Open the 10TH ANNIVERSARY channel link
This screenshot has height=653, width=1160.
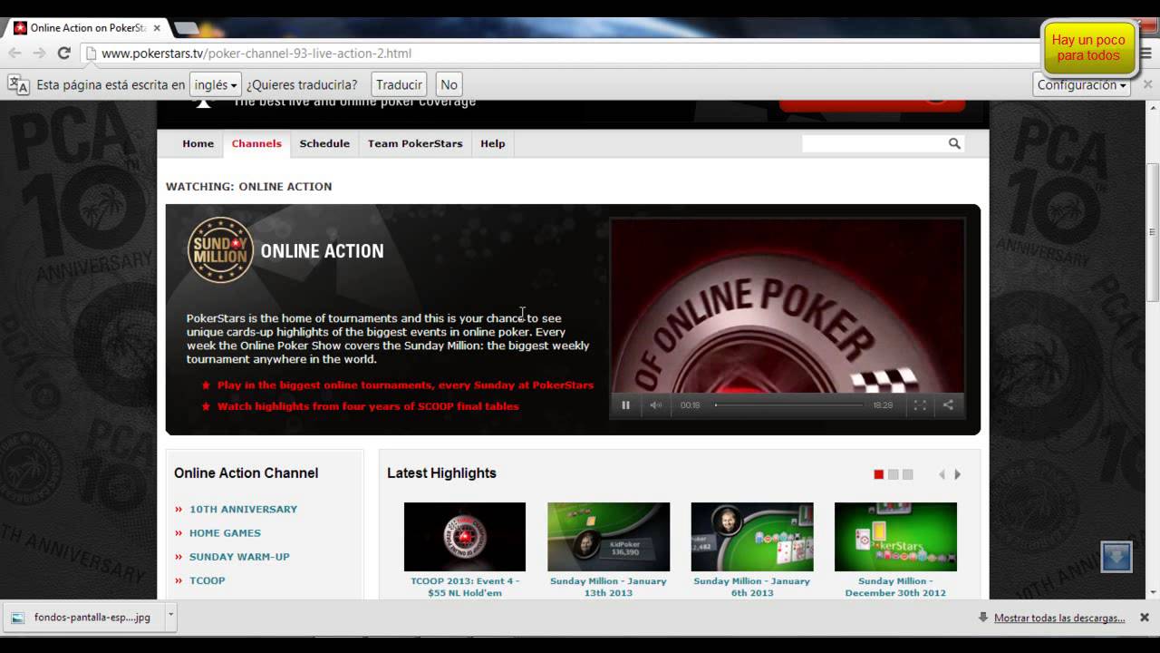(x=243, y=510)
